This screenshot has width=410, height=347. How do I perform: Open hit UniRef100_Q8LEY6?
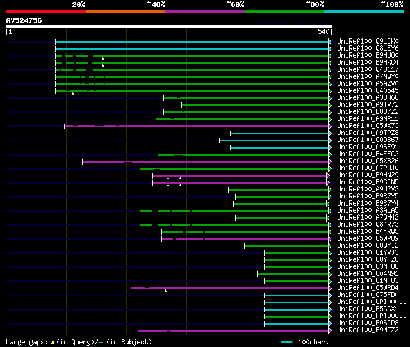(x=368, y=49)
